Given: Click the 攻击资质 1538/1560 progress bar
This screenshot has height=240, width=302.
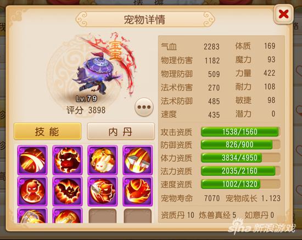Looking at the screenshot, I should tap(240, 132).
